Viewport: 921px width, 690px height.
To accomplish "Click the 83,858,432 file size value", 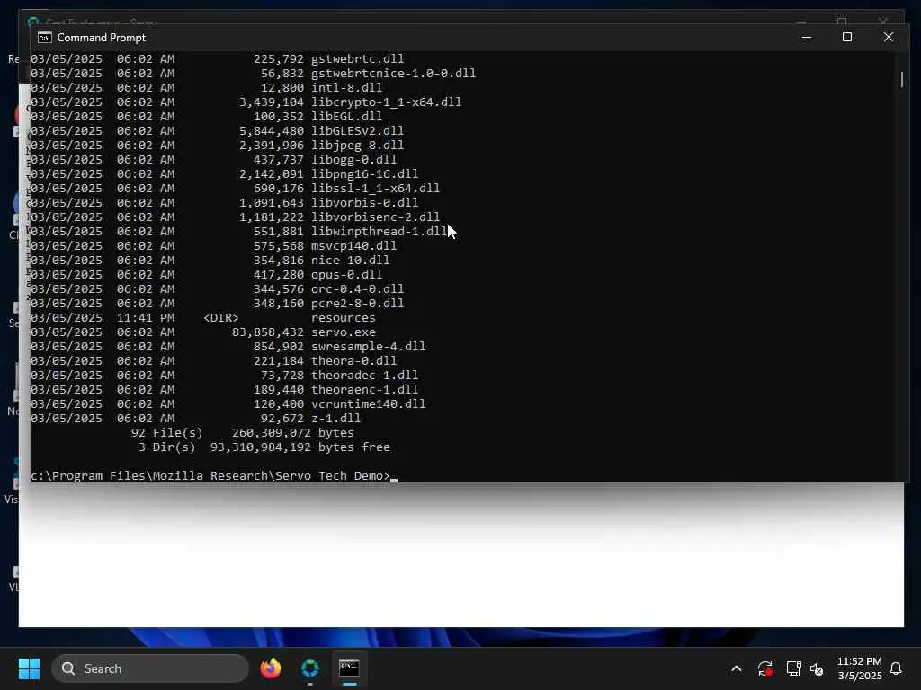I will (x=268, y=332).
